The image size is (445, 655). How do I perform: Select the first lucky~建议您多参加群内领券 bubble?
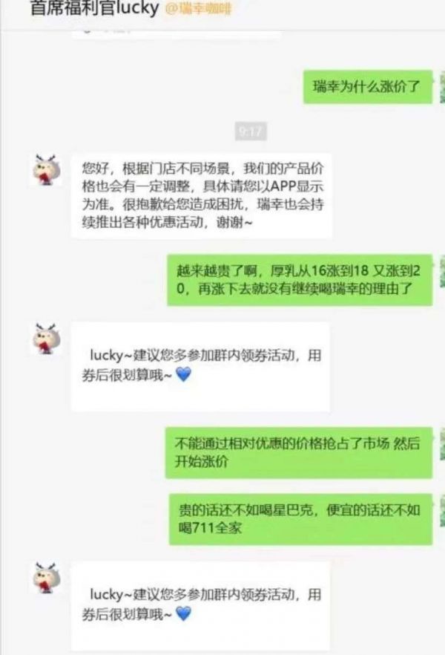click(x=200, y=366)
